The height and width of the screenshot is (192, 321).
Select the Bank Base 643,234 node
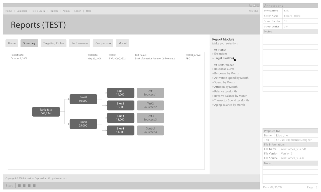tap(46, 111)
